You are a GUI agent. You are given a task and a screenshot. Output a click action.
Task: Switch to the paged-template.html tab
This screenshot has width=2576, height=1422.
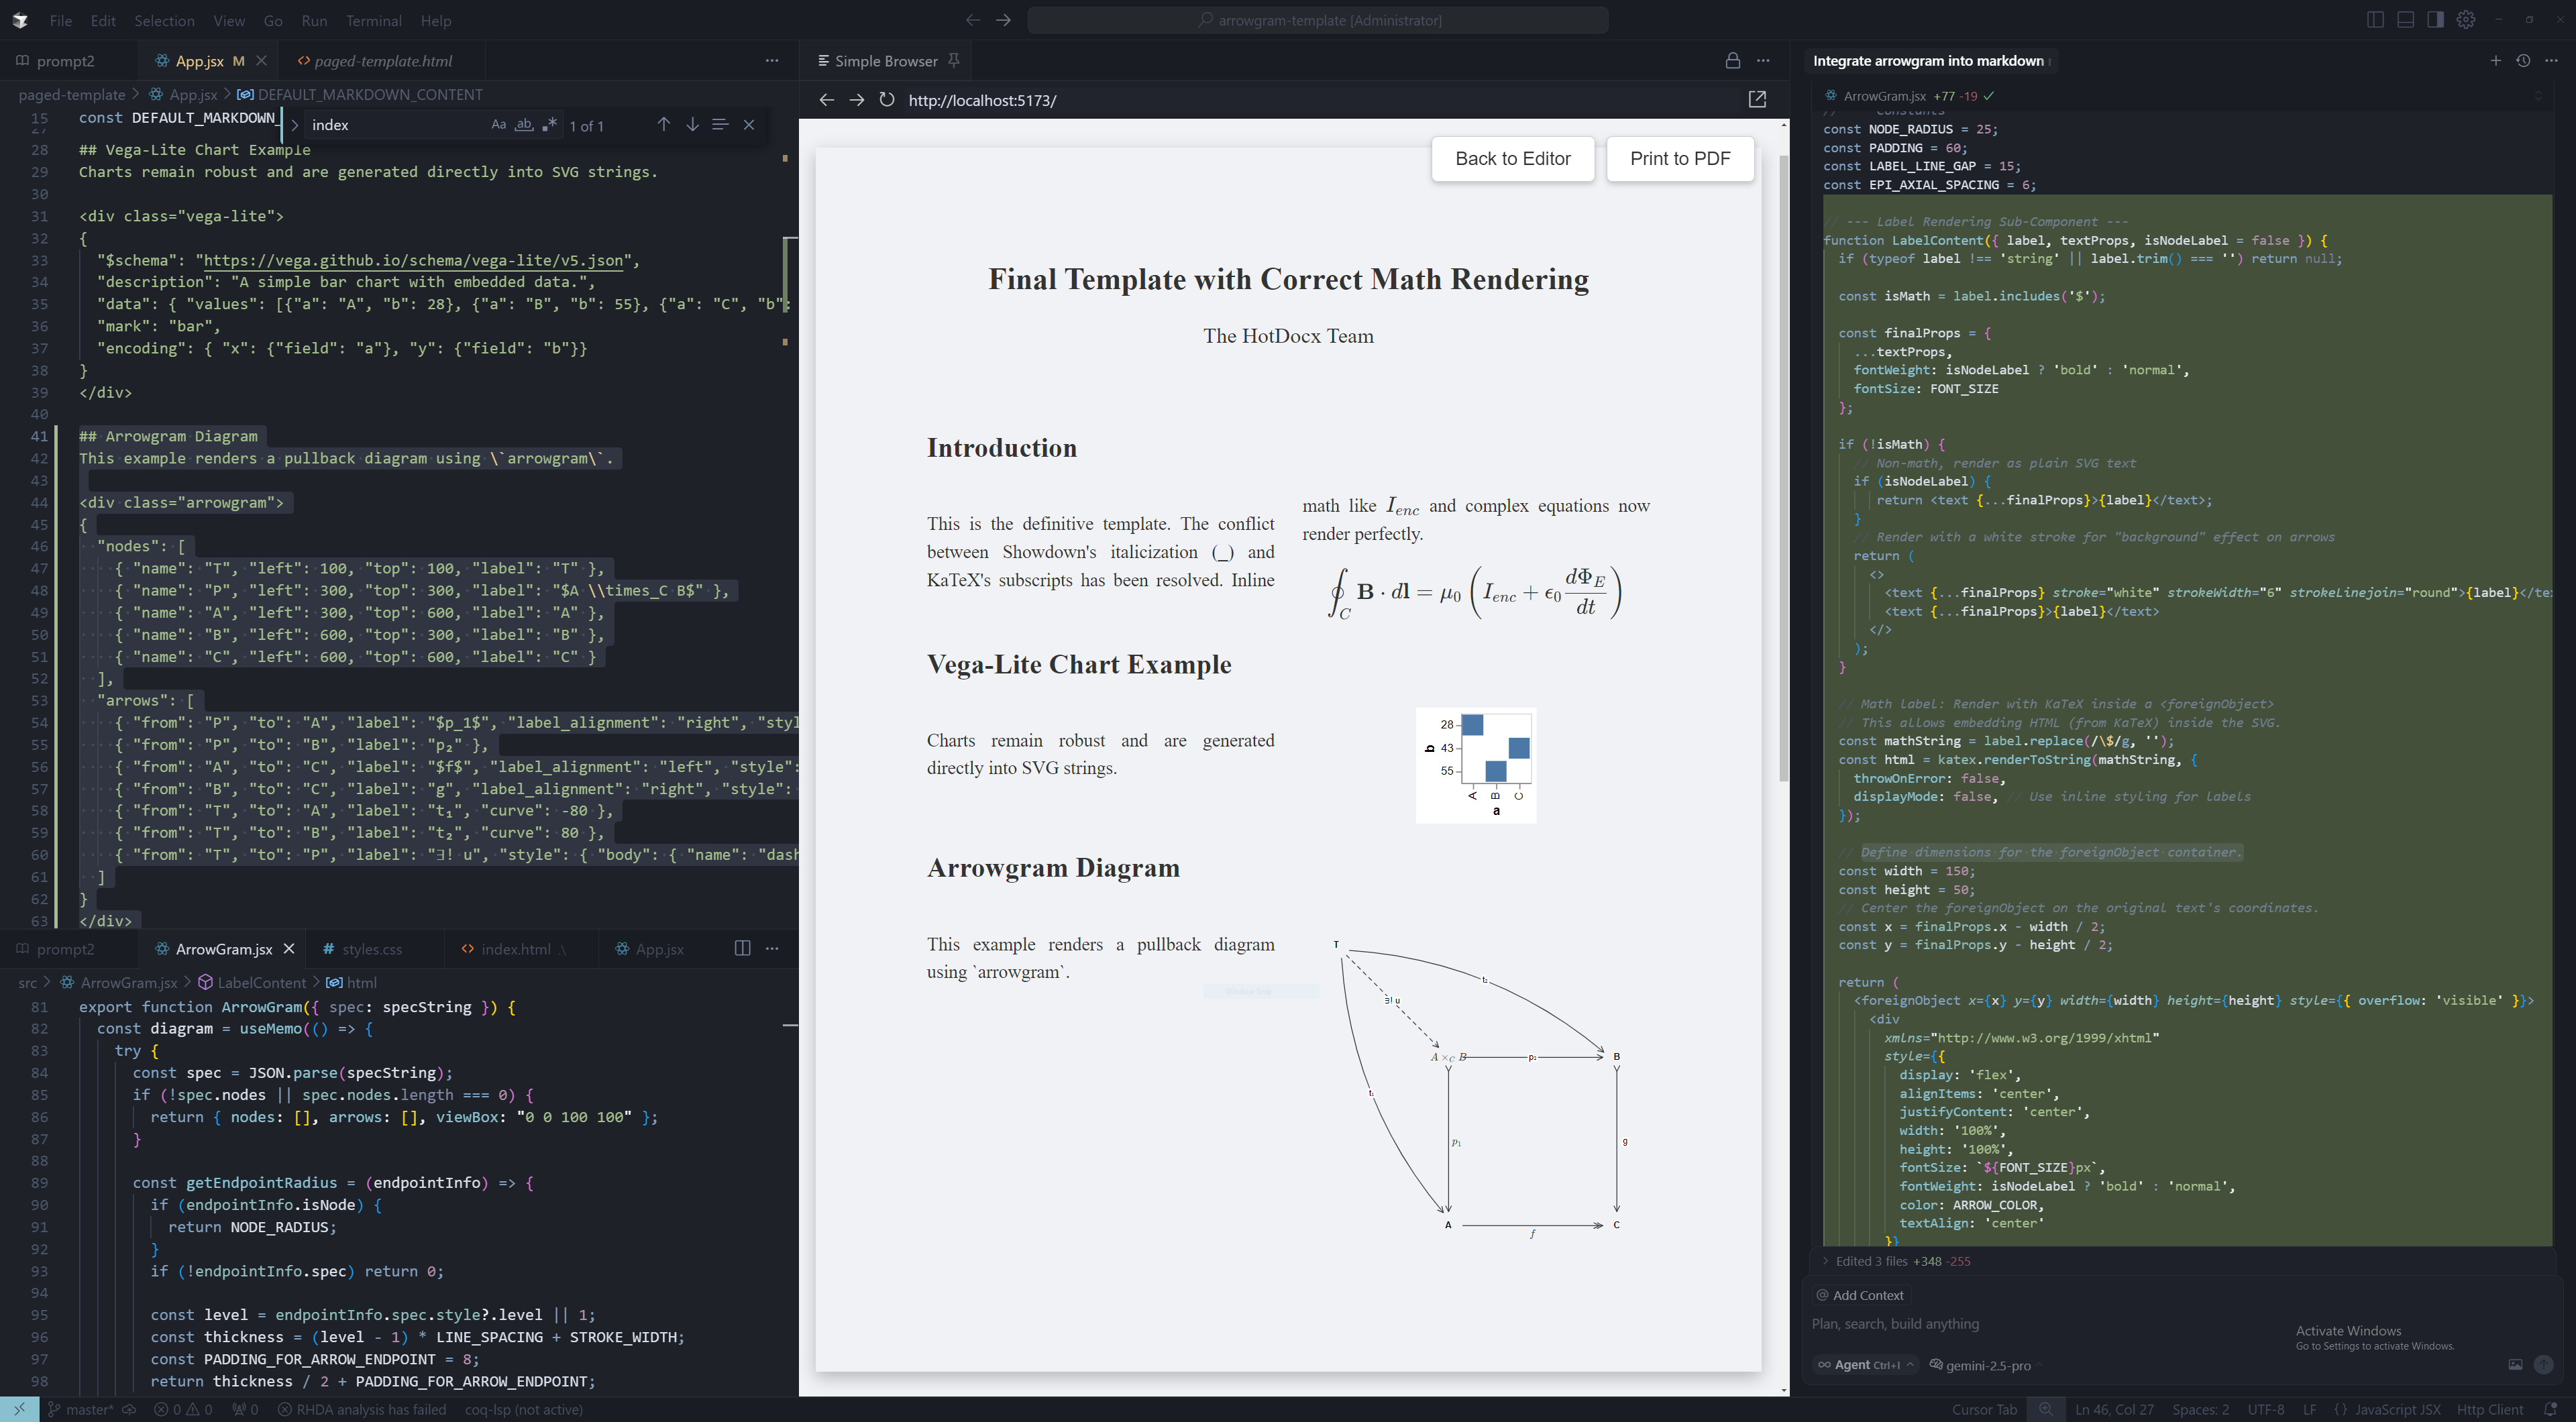click(382, 61)
